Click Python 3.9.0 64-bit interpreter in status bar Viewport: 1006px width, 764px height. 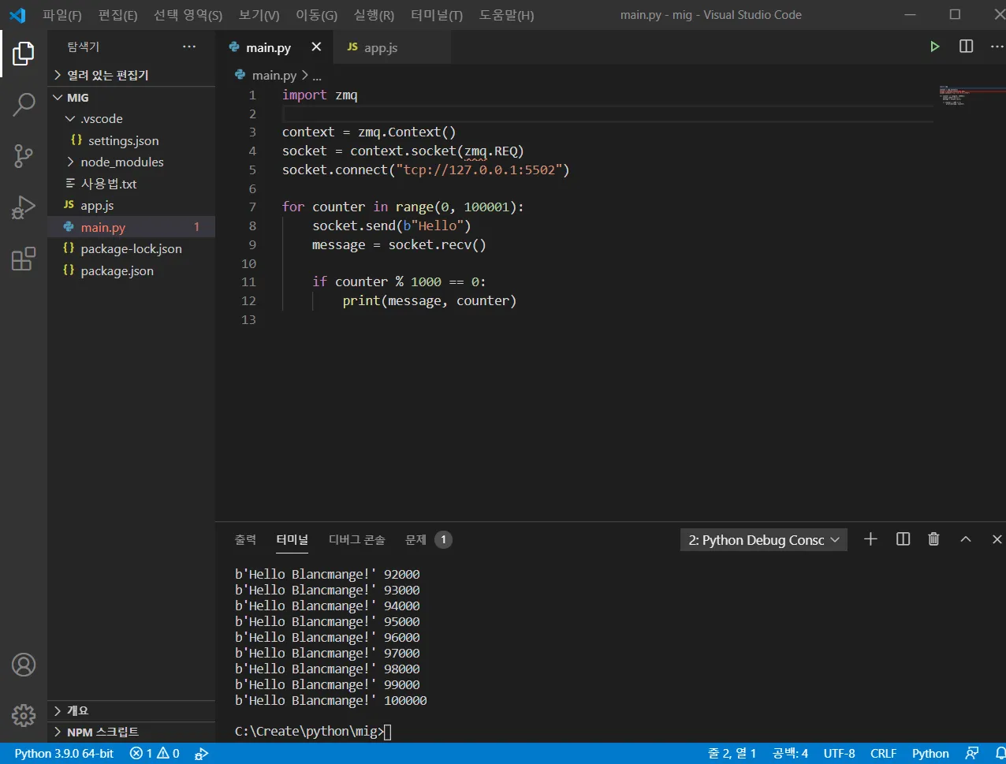[x=64, y=754]
